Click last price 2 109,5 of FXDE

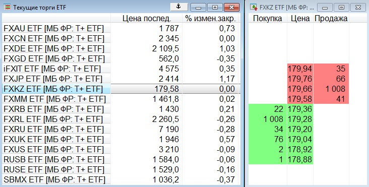tap(166, 49)
